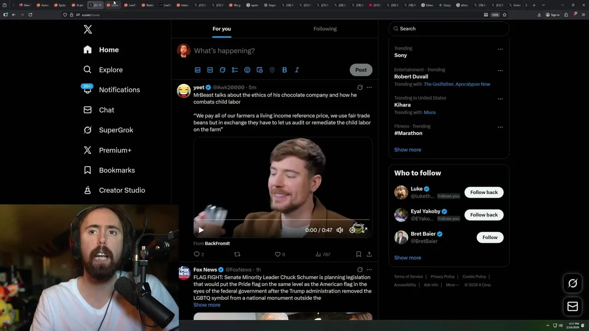
Task: Open the floating messages button
Action: [573, 307]
